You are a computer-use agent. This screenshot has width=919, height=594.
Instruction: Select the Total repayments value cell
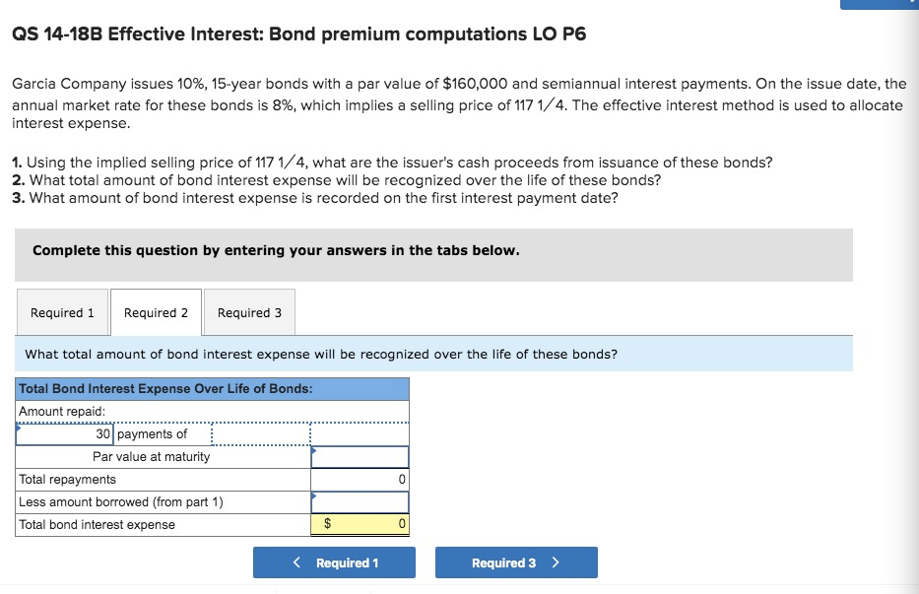(x=360, y=480)
